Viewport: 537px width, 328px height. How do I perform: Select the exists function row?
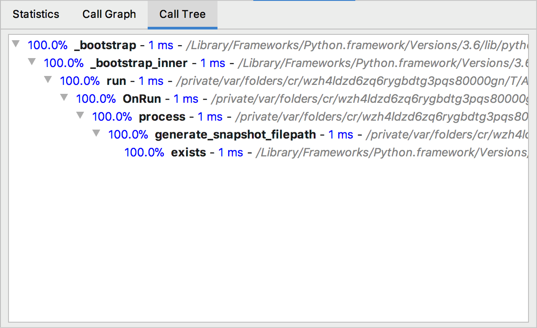click(x=188, y=152)
